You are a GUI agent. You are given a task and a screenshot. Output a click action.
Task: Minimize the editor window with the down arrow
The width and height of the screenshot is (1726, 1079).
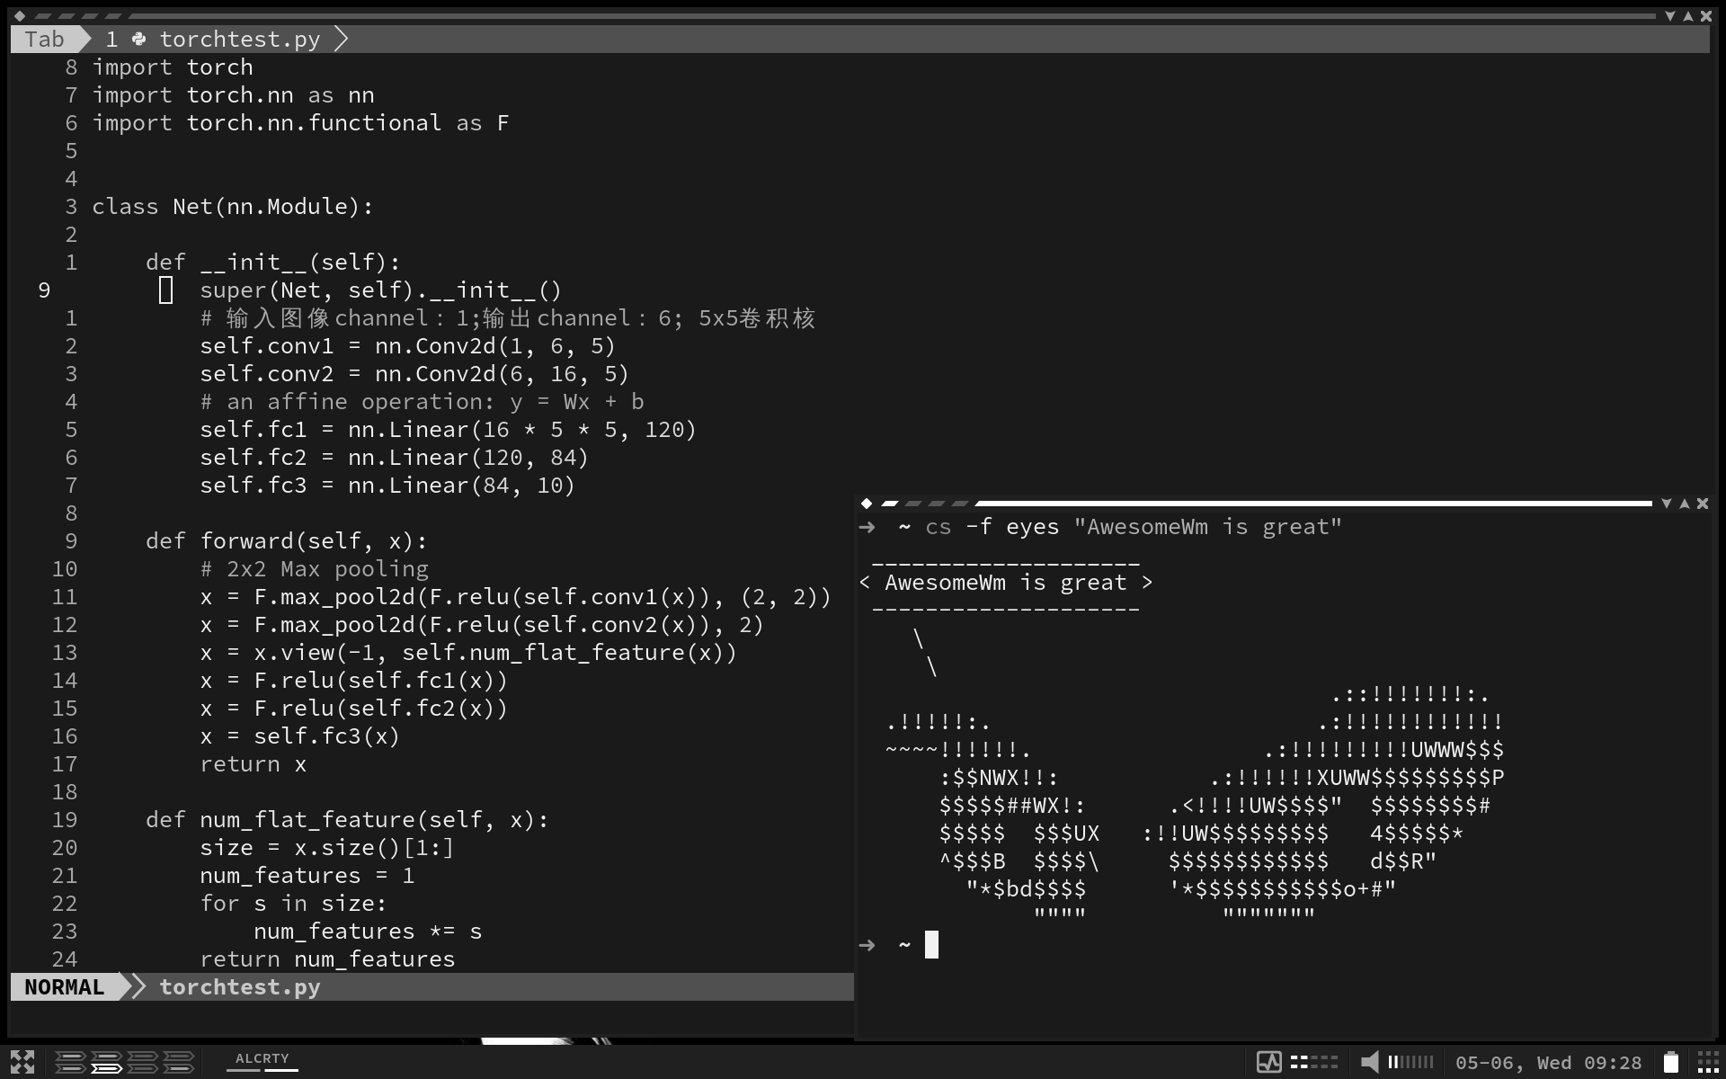pos(1669,16)
